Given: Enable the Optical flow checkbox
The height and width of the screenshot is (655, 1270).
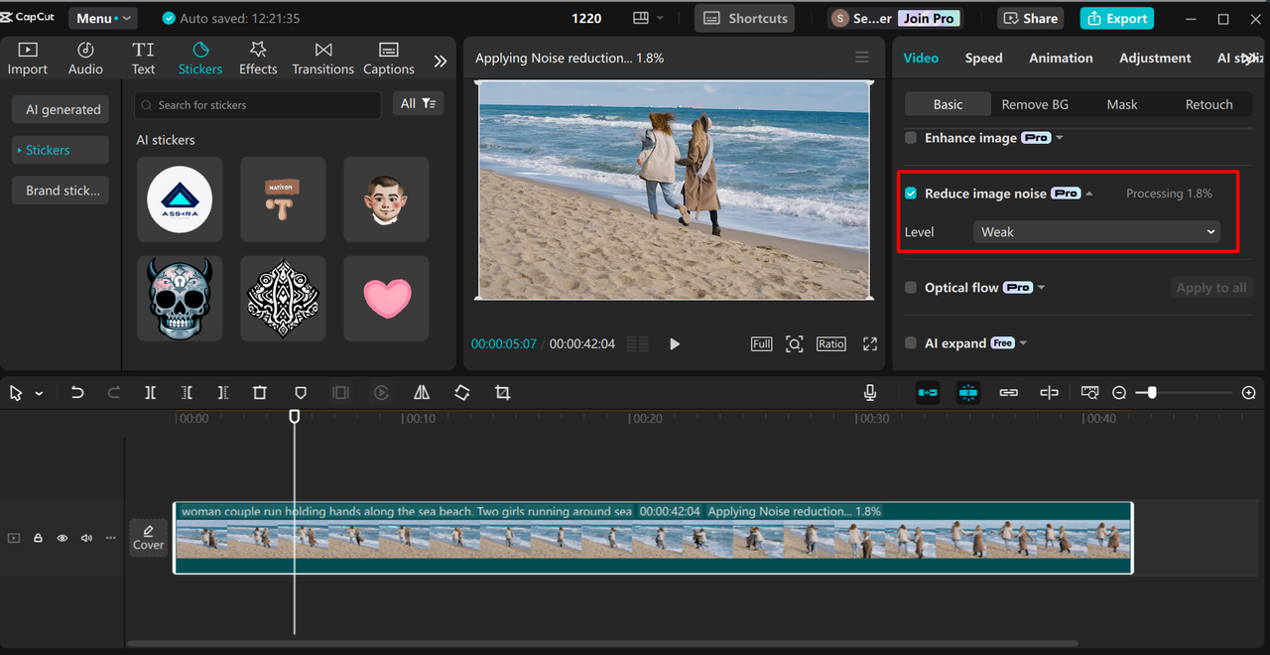Looking at the screenshot, I should coord(911,288).
